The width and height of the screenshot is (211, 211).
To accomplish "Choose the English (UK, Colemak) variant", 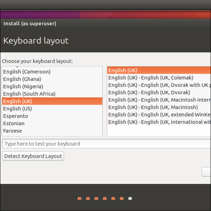I will [x=151, y=78].
